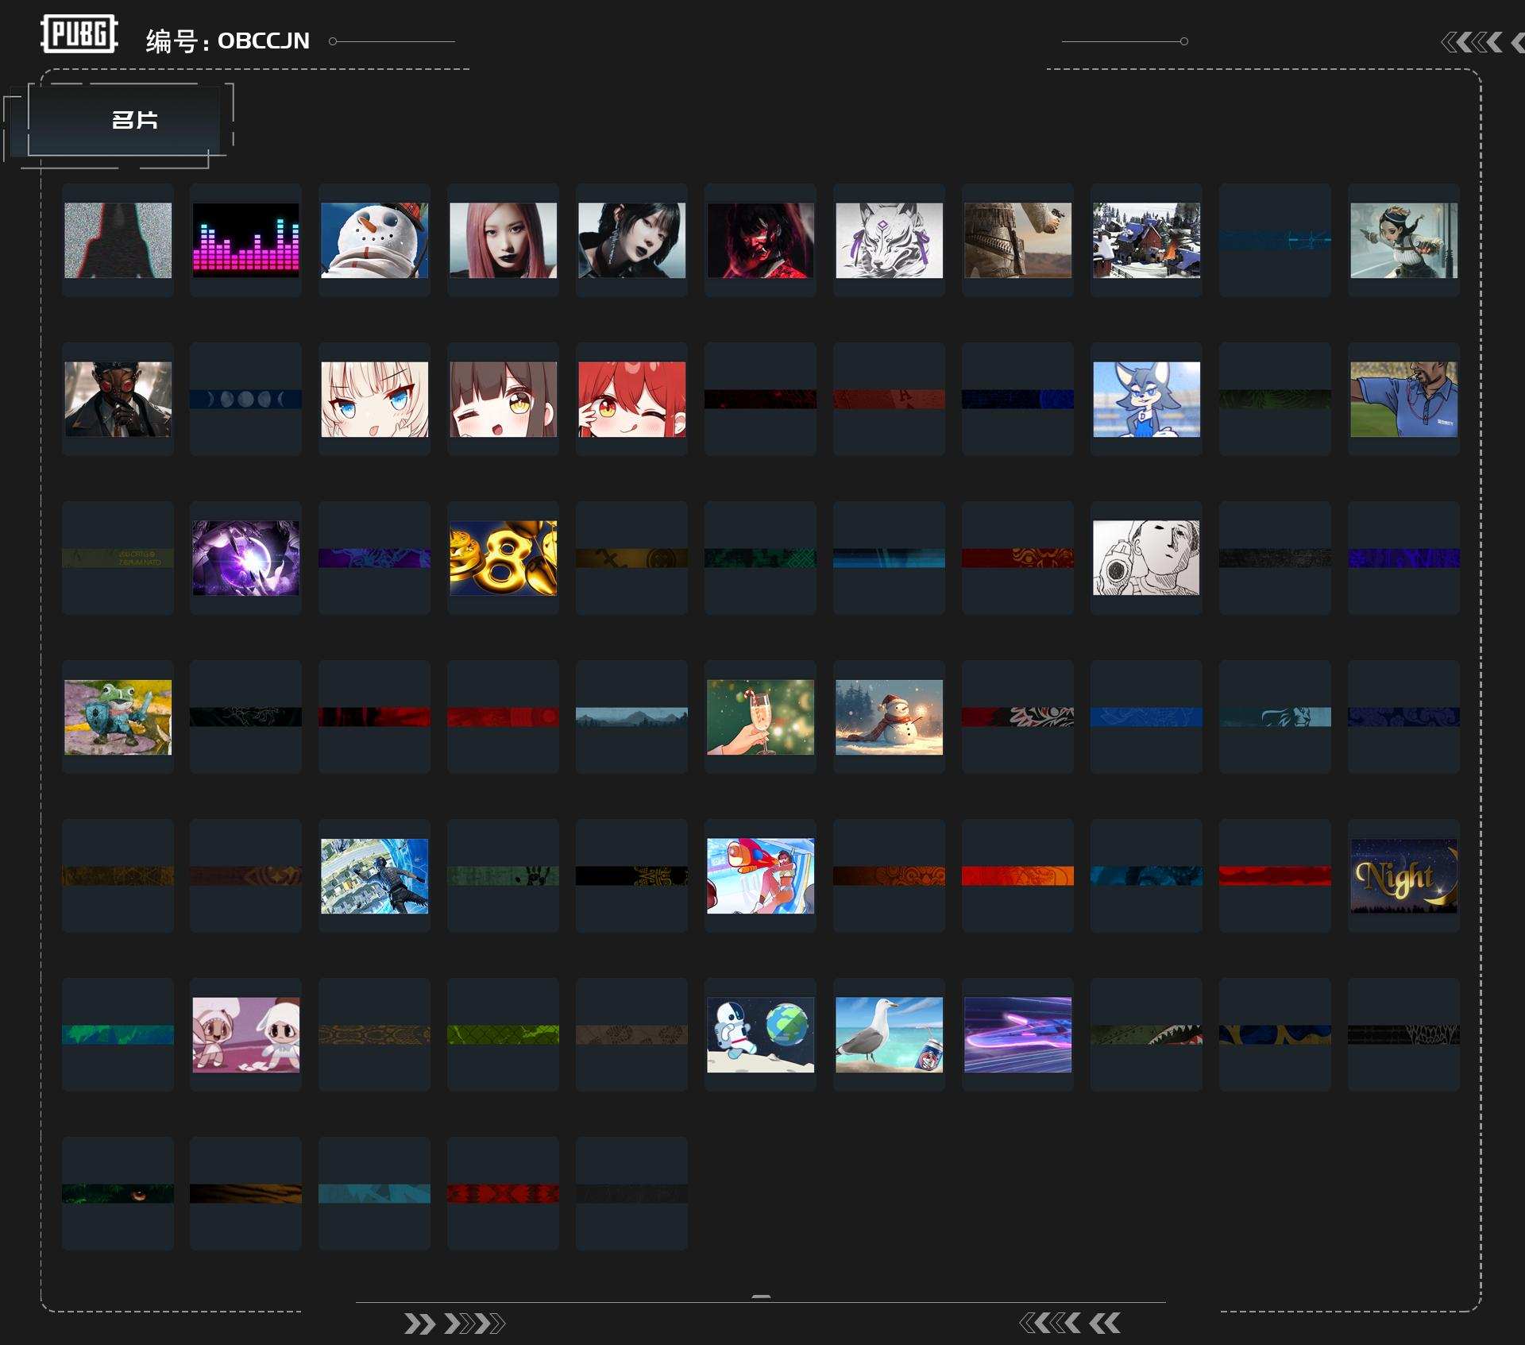Screen dimensions: 1525x1345
Task: Choose the blue cartoon wolf namecard
Action: point(1146,399)
